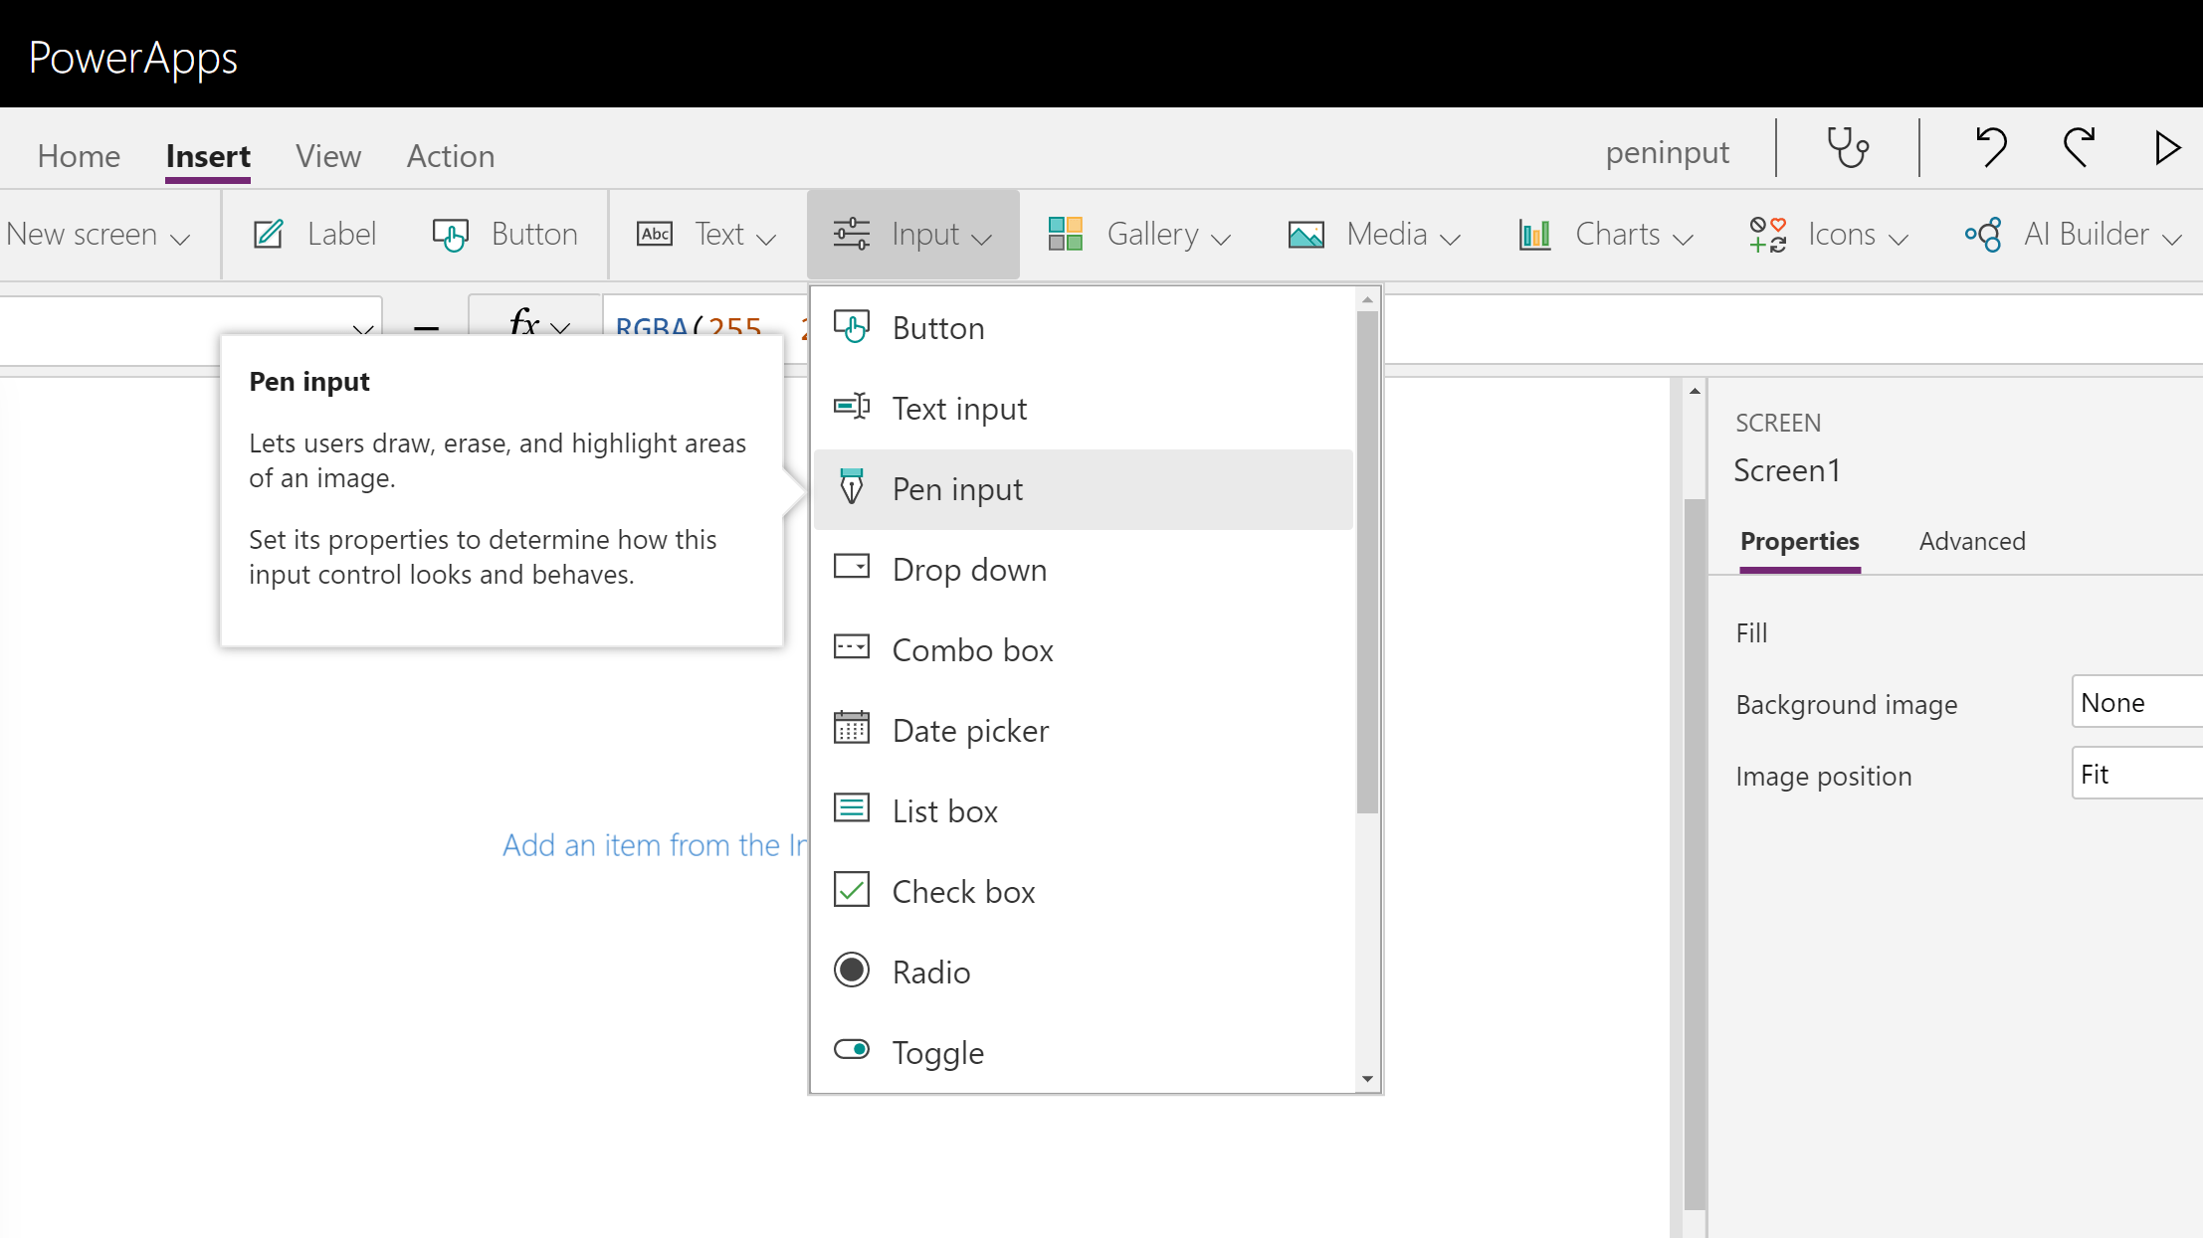The height and width of the screenshot is (1238, 2203).
Task: Click the PowerApps title
Action: click(132, 59)
